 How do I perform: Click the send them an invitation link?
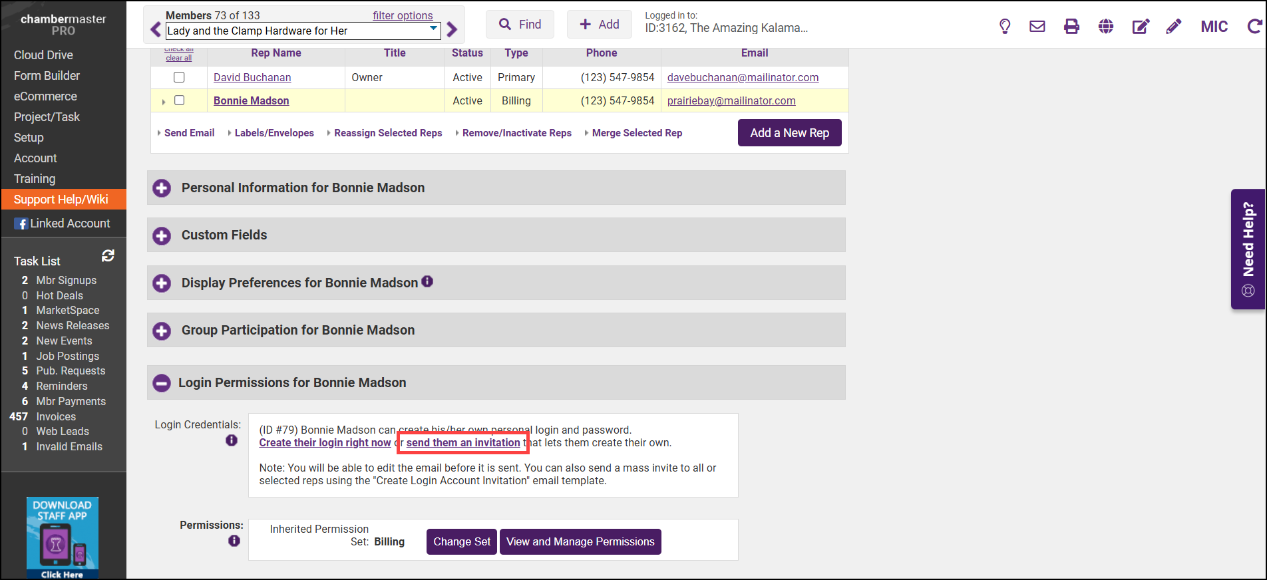tap(463, 443)
